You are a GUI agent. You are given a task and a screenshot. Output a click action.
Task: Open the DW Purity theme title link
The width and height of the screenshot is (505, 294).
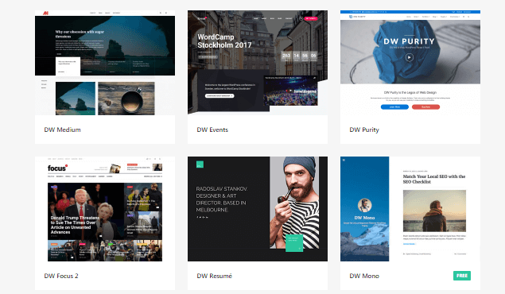[364, 130]
